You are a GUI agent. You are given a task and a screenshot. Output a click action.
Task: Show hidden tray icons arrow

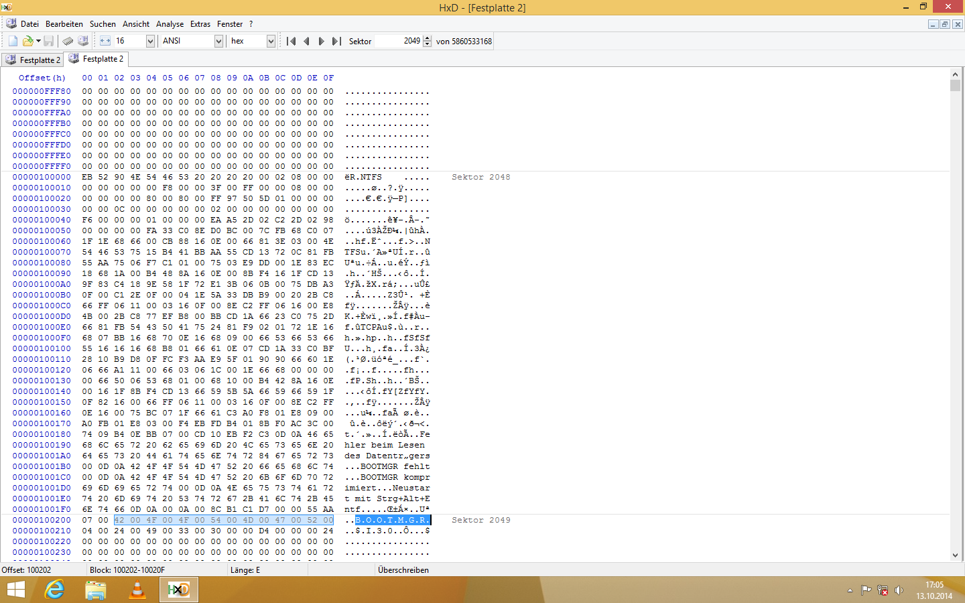coord(850,590)
